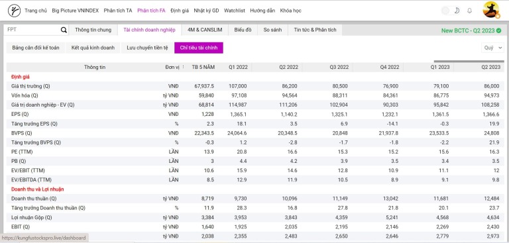
Task: Select the BVPS (Q) row label
Action: click(21, 133)
